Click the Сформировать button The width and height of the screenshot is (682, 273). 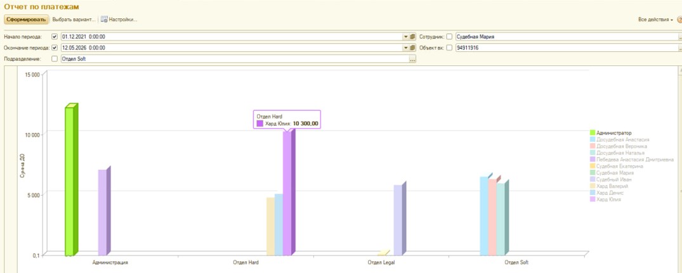pyautogui.click(x=27, y=20)
